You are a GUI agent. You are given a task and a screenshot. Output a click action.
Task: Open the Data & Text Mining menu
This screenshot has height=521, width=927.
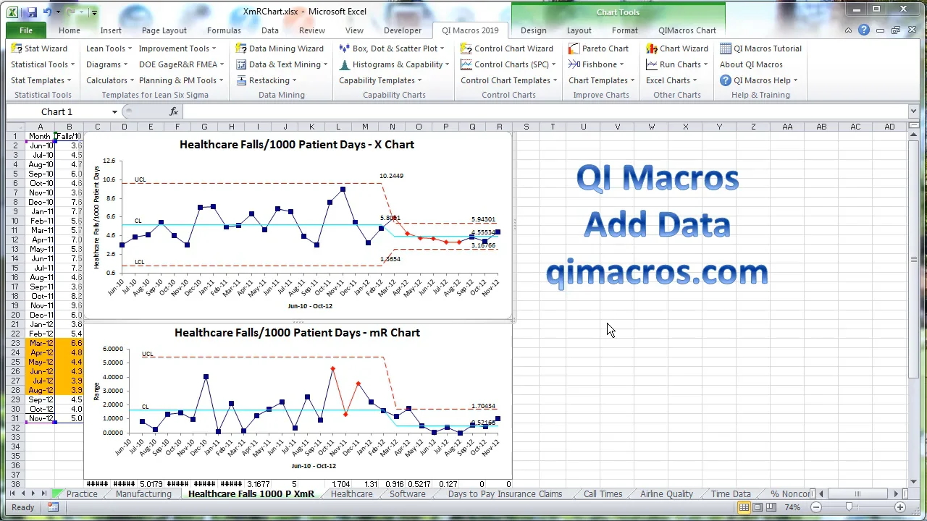tap(282, 64)
